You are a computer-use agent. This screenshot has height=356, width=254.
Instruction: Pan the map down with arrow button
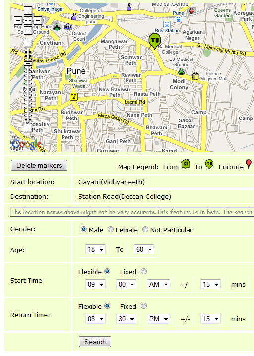[28, 30]
